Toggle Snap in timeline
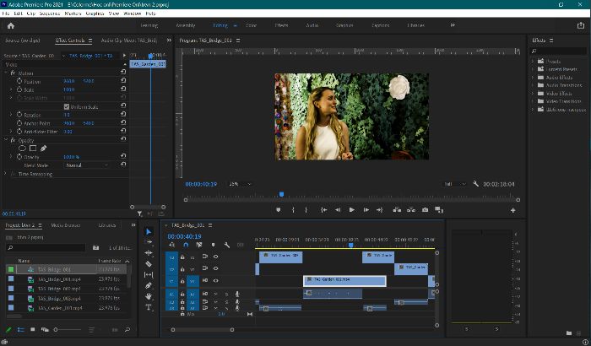591x346 pixels. pos(186,245)
